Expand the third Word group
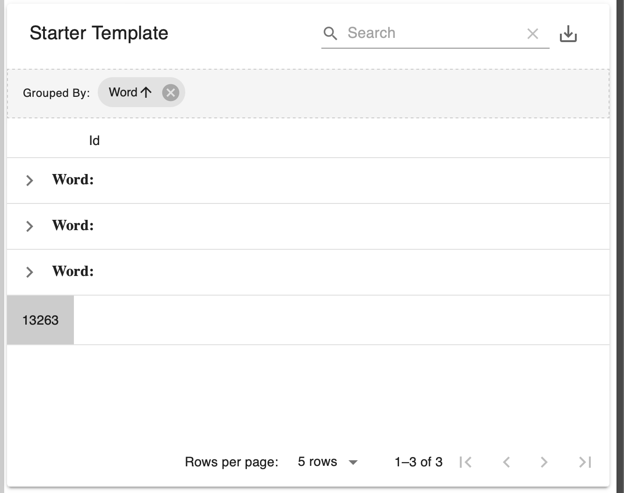Viewport: 624px width, 493px height. pos(29,272)
